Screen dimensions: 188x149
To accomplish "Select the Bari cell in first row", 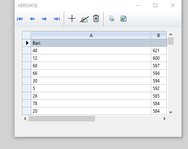I will pyautogui.click(x=91, y=43).
